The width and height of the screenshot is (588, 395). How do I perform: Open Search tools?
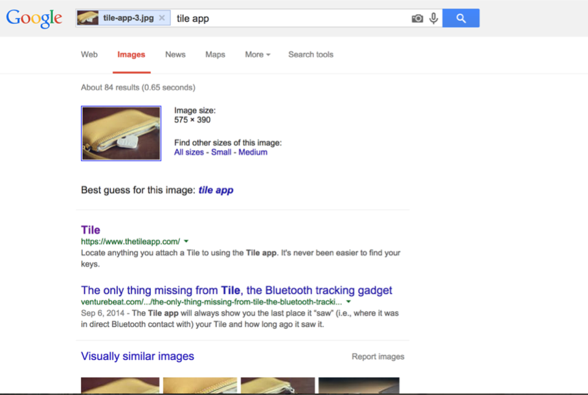click(x=311, y=54)
